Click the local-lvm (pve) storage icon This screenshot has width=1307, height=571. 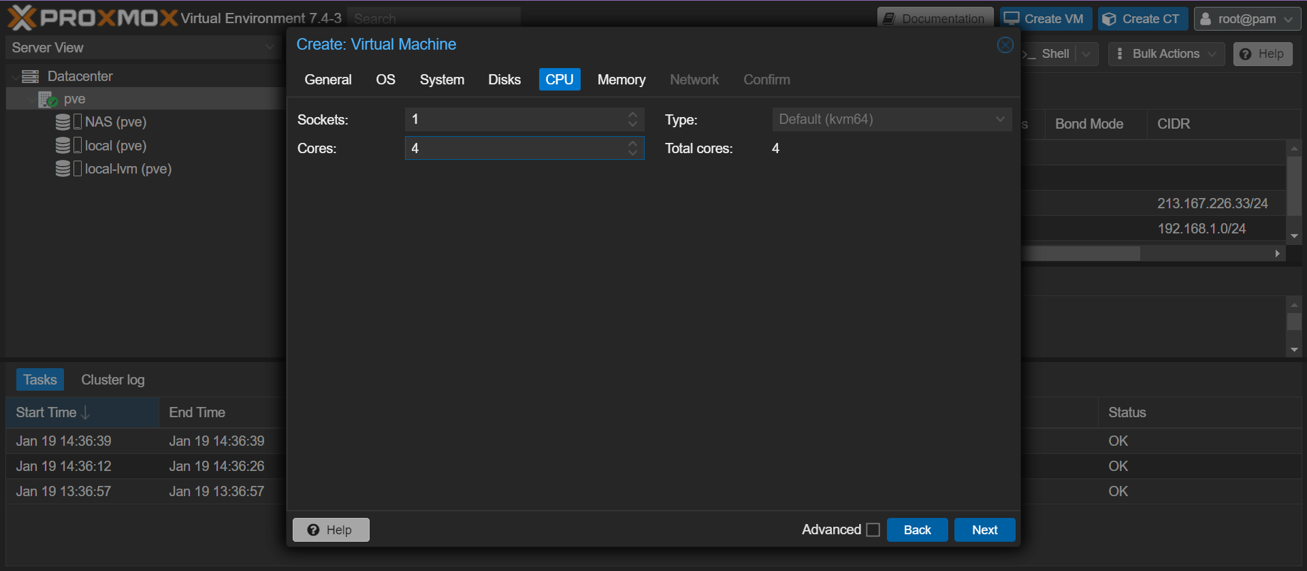63,169
